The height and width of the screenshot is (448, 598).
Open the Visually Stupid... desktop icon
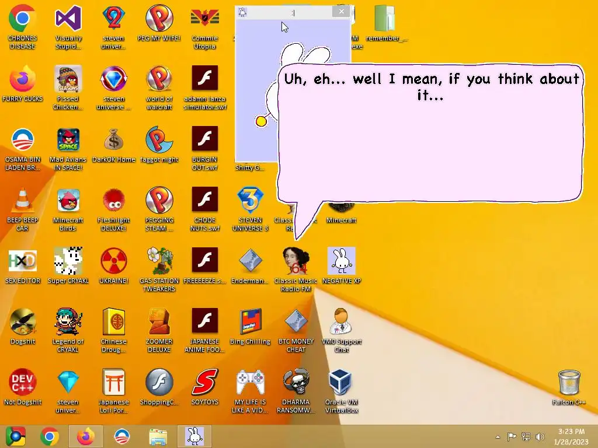point(68,18)
